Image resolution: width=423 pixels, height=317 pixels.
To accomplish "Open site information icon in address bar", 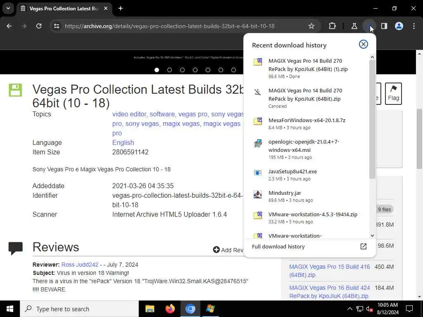I will point(56,26).
